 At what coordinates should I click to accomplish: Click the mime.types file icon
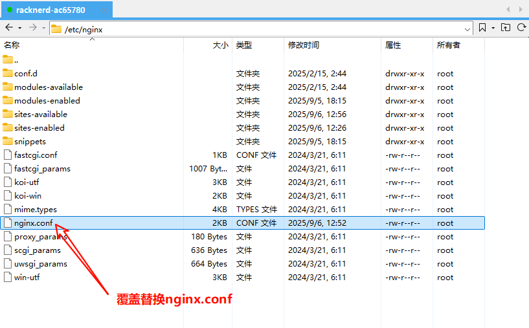click(8, 210)
